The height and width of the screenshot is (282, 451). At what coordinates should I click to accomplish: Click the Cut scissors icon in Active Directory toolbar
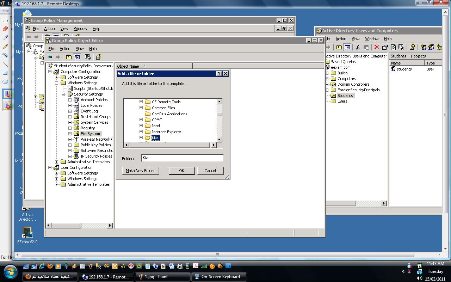358,47
